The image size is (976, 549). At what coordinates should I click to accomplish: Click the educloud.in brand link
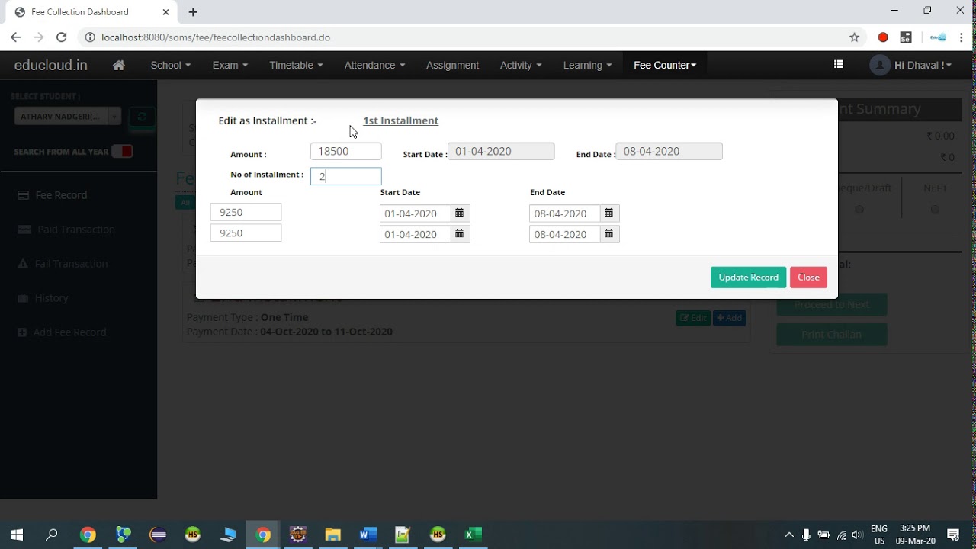click(x=50, y=65)
